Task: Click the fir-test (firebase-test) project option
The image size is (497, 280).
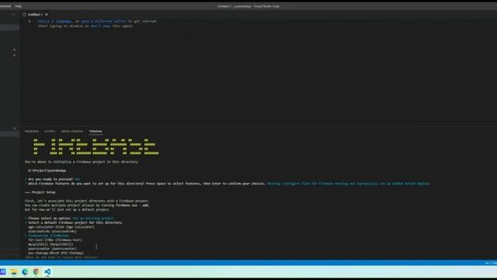Action: click(55, 240)
